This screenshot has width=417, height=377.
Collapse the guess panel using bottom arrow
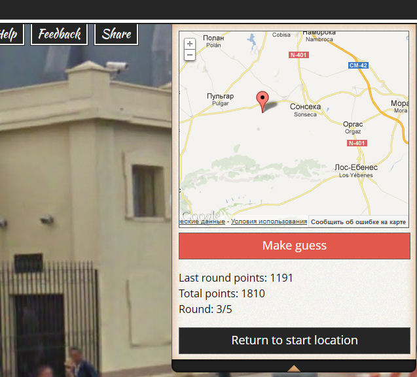294,369
